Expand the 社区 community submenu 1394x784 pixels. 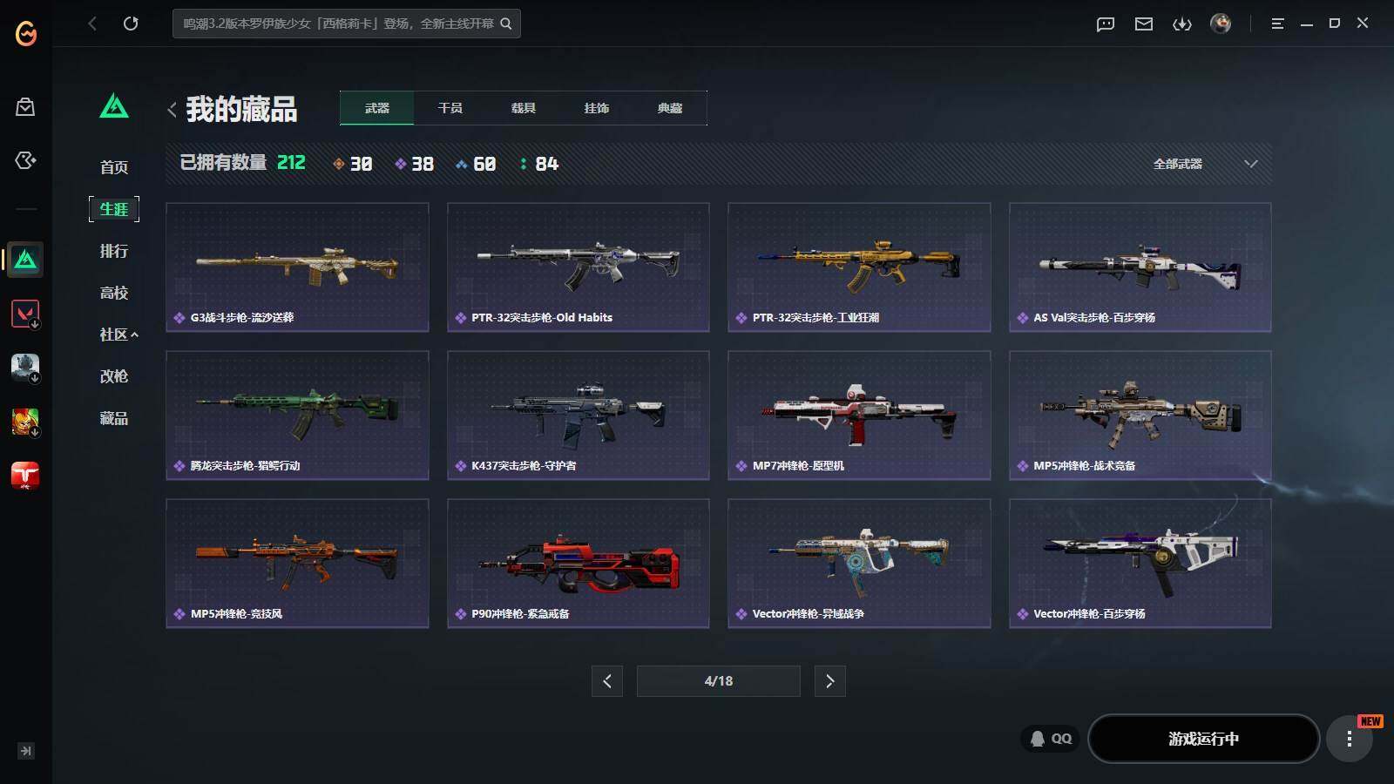pos(118,335)
